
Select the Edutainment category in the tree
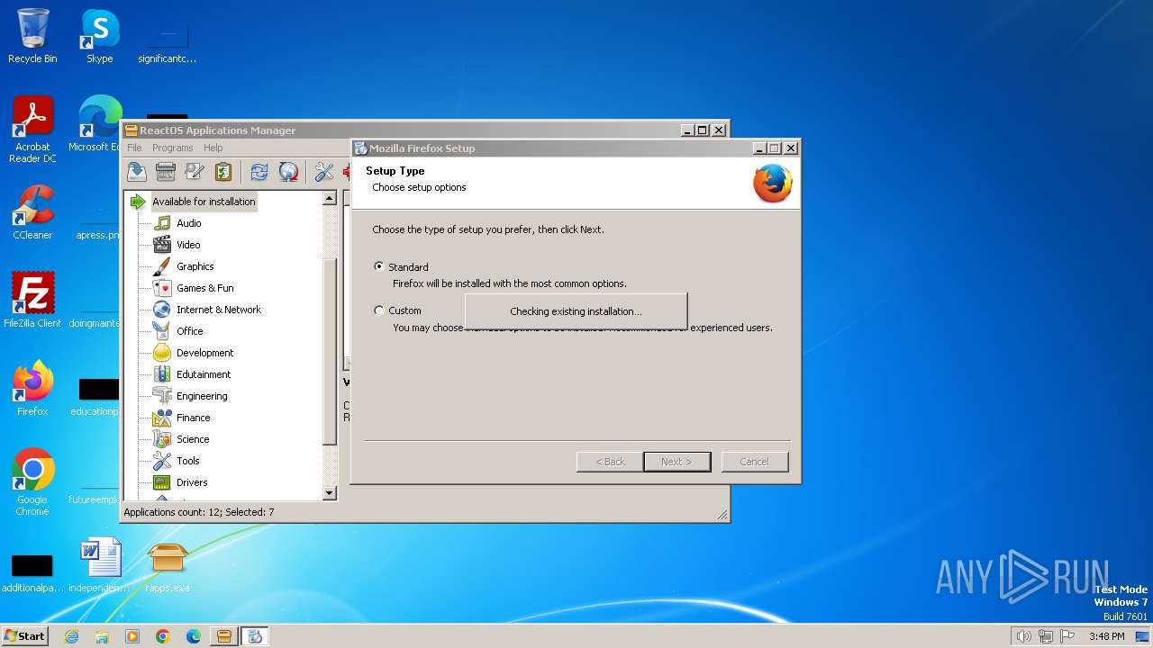204,374
